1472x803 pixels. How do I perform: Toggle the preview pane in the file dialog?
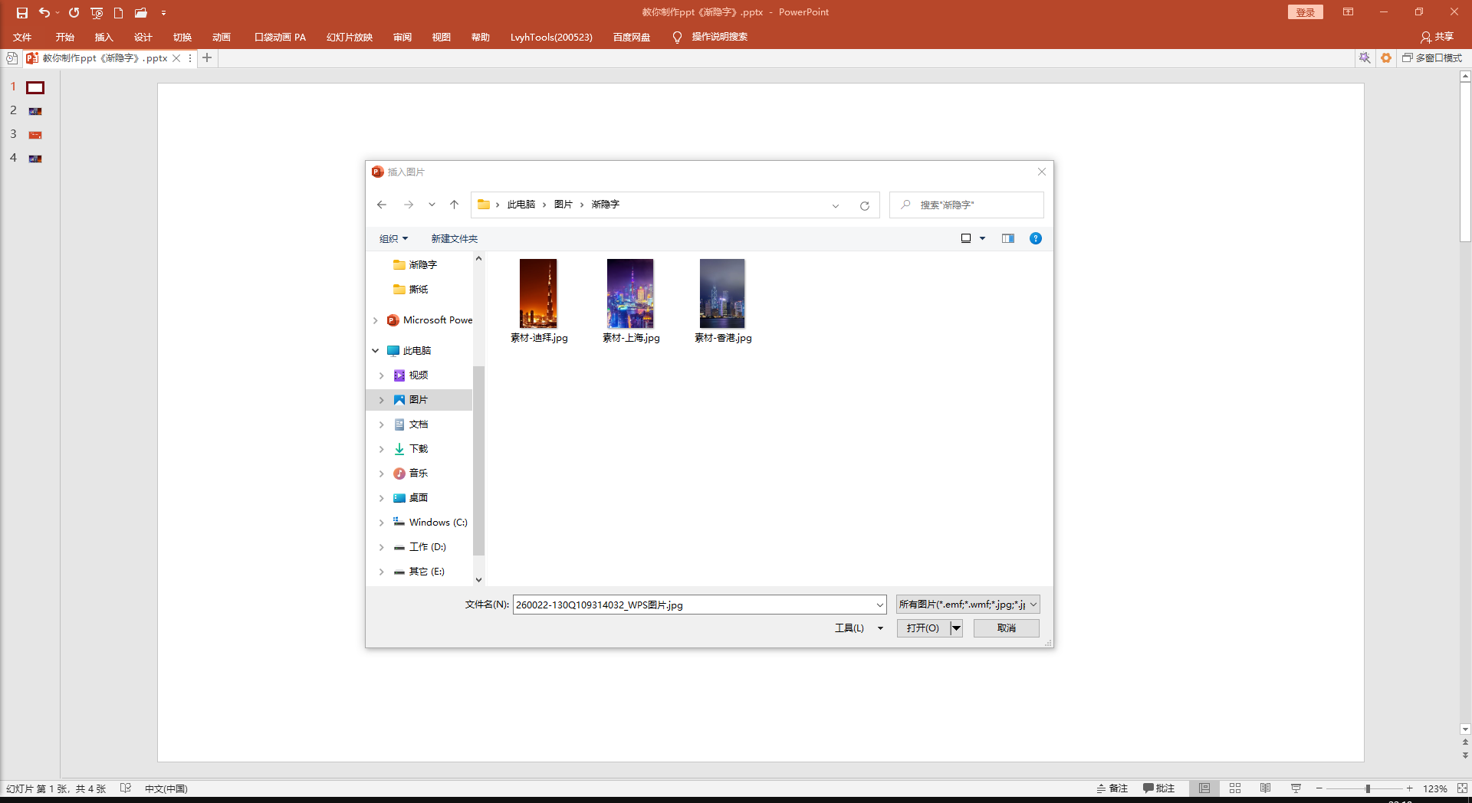[1007, 238]
